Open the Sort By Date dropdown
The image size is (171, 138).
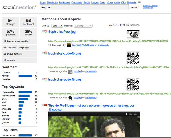[57, 26]
